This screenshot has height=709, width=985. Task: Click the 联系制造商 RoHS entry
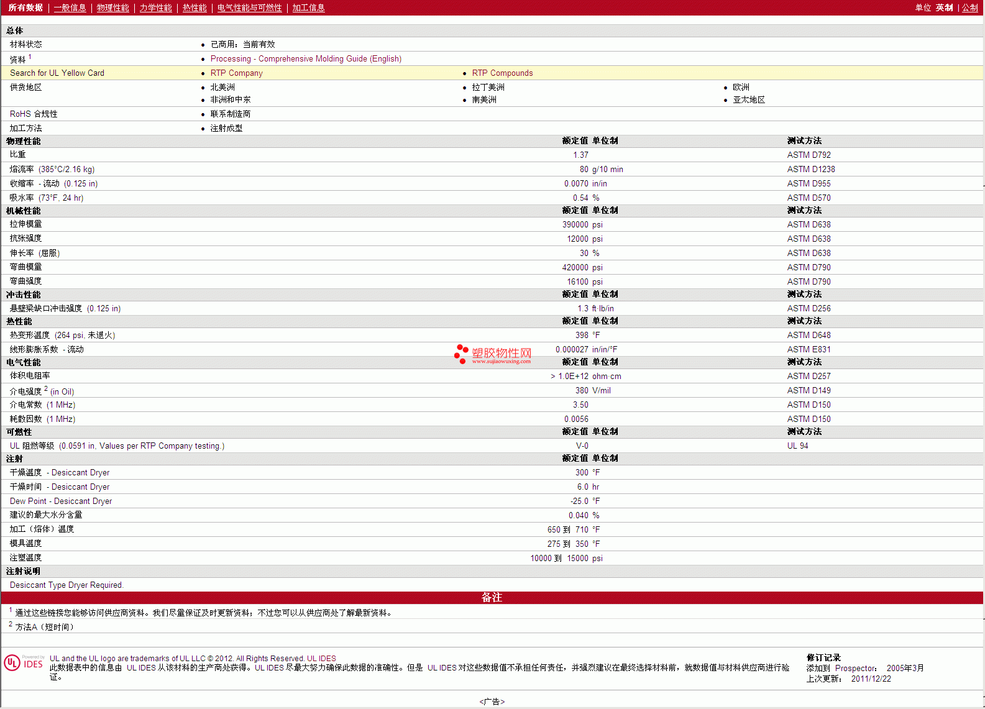[x=231, y=114]
